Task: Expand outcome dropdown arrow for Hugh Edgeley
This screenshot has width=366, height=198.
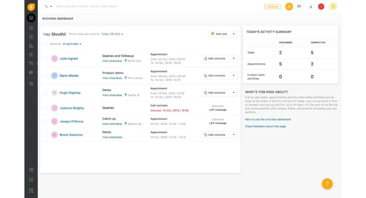Action: [234, 92]
